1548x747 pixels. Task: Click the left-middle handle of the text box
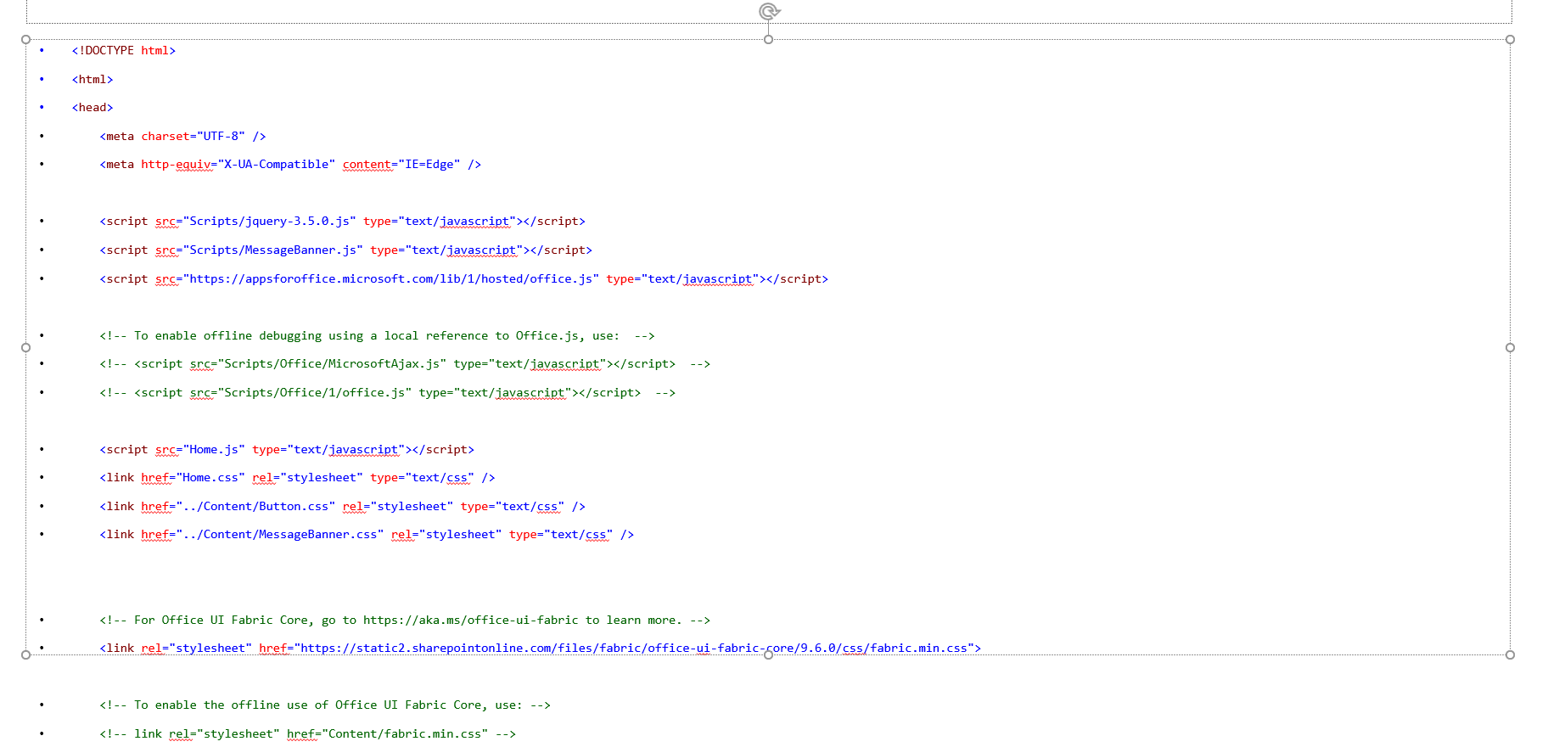tap(25, 347)
